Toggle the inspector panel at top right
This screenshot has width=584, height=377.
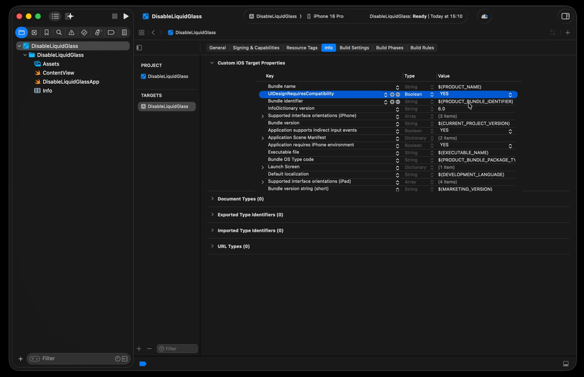click(x=565, y=16)
